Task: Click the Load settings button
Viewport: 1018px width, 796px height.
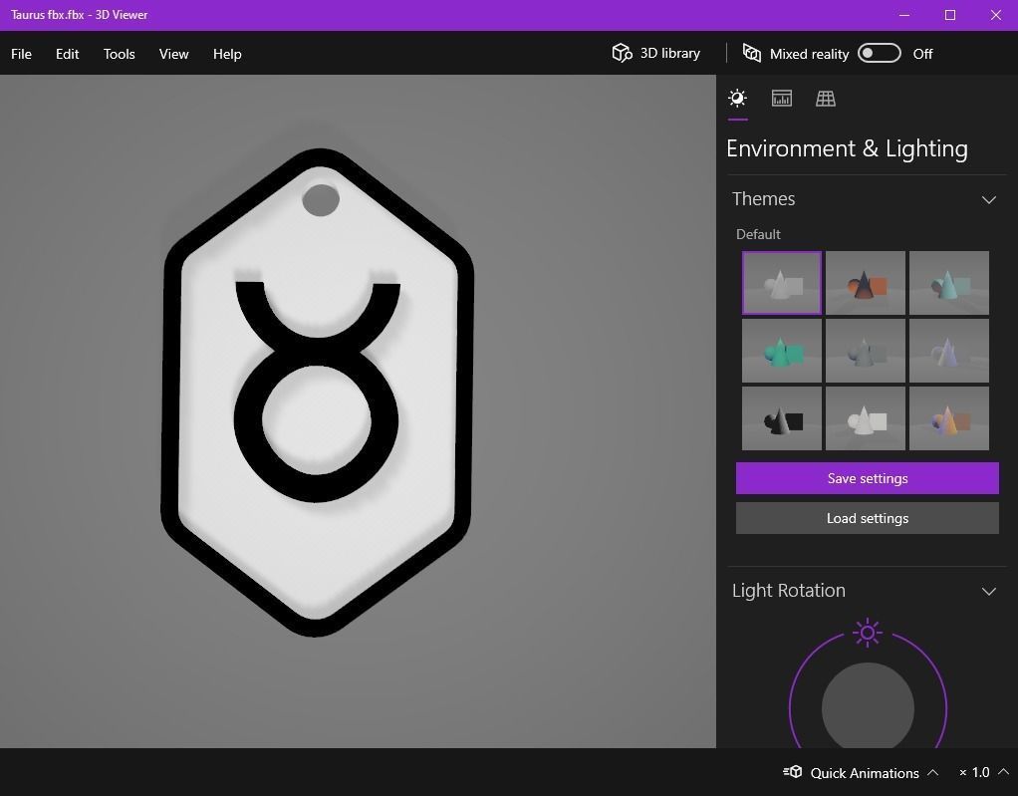Action: point(868,518)
